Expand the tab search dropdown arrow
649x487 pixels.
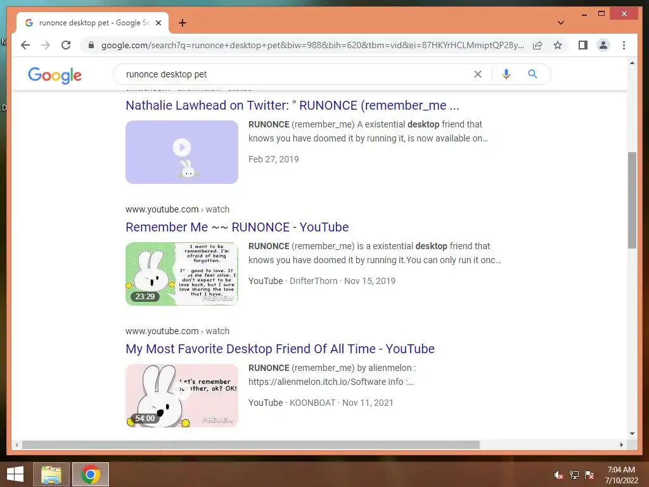pyautogui.click(x=560, y=23)
